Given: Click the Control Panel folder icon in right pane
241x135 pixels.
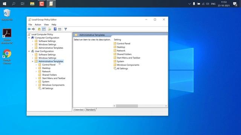Looking at the screenshot, I should [115, 43].
